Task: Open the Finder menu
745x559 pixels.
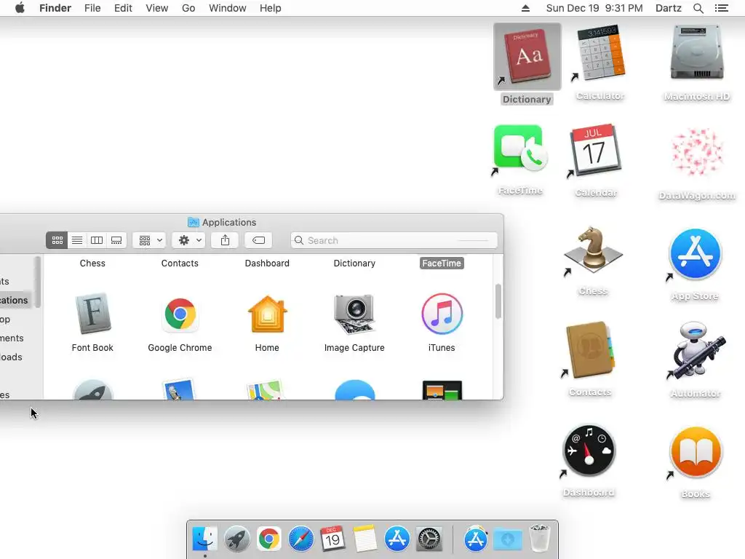Action: pos(55,8)
